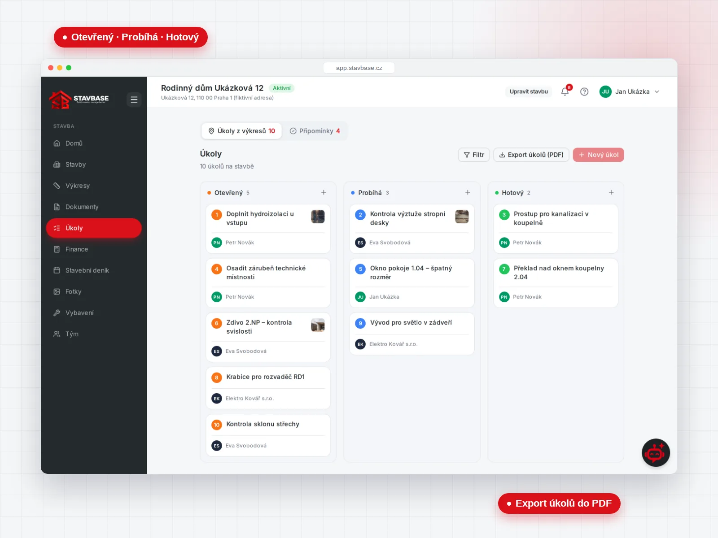Open the notifications bell
The height and width of the screenshot is (538, 718).
coord(565,91)
